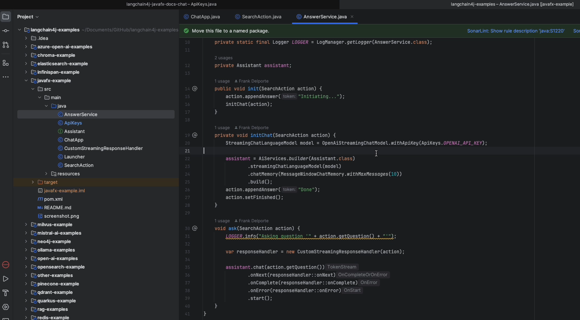580x320 pixels.
Task: Expand the milvus-example module
Action: point(26,224)
